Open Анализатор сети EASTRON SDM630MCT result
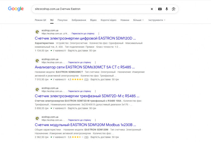211x142 pixels. click(85, 67)
